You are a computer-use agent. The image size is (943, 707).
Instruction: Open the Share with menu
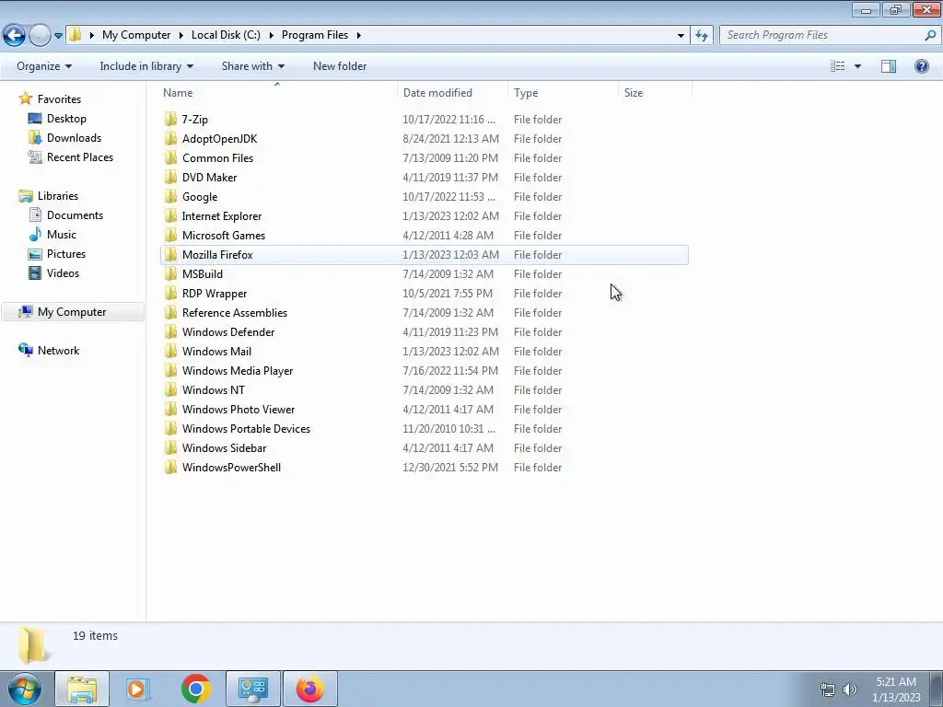(252, 66)
